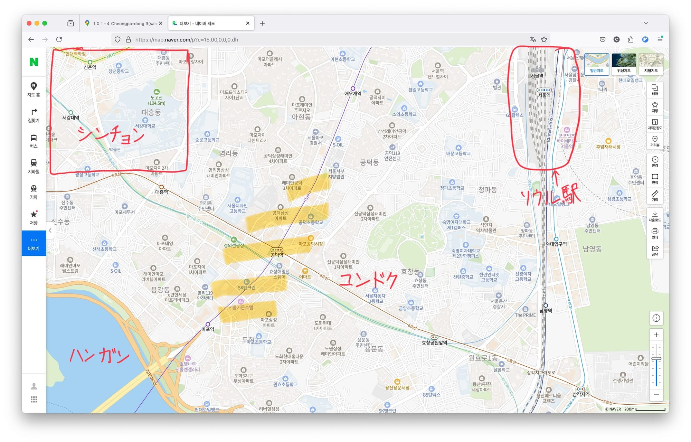Select the 거리 distance ruler tool

(655, 195)
